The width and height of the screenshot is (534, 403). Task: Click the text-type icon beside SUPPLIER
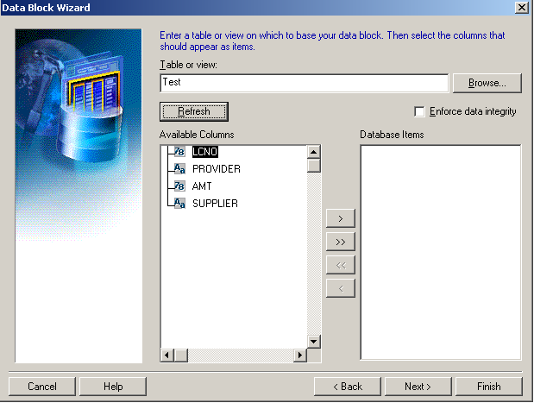click(x=179, y=204)
